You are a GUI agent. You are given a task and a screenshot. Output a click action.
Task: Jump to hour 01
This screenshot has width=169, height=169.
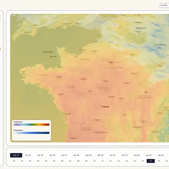coord(22,161)
